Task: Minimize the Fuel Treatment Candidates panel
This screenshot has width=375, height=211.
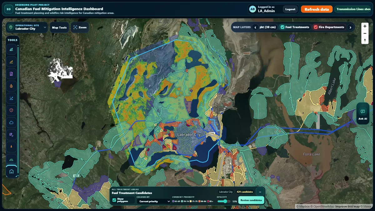Action: click(x=260, y=192)
